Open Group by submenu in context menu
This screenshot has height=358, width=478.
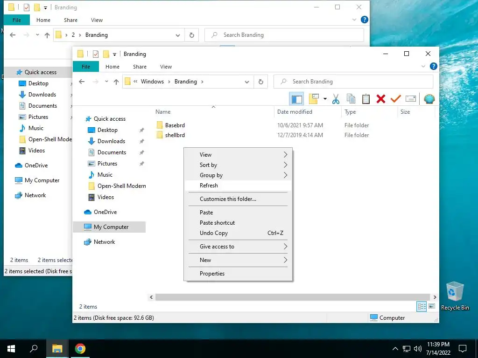click(238, 175)
